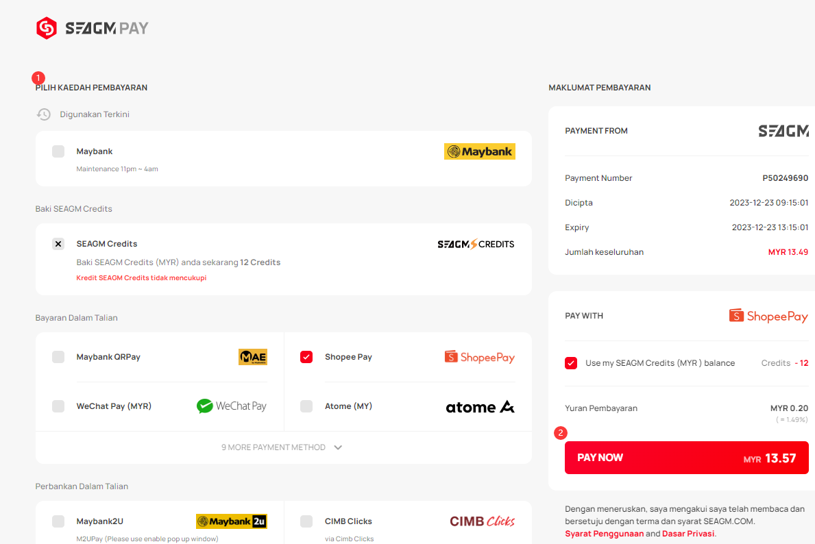The image size is (815, 544).
Task: Click the Atome logo
Action: (480, 407)
